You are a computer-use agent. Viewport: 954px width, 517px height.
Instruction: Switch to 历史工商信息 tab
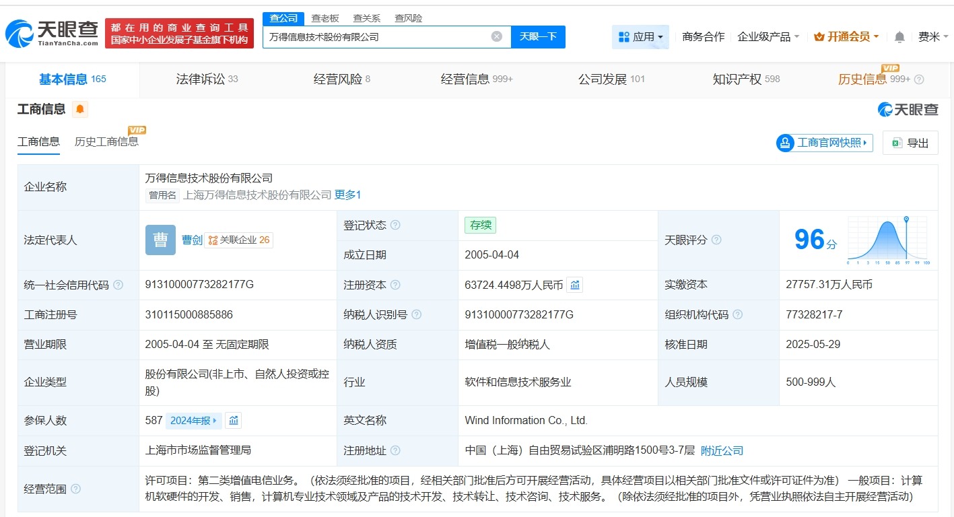pos(107,141)
